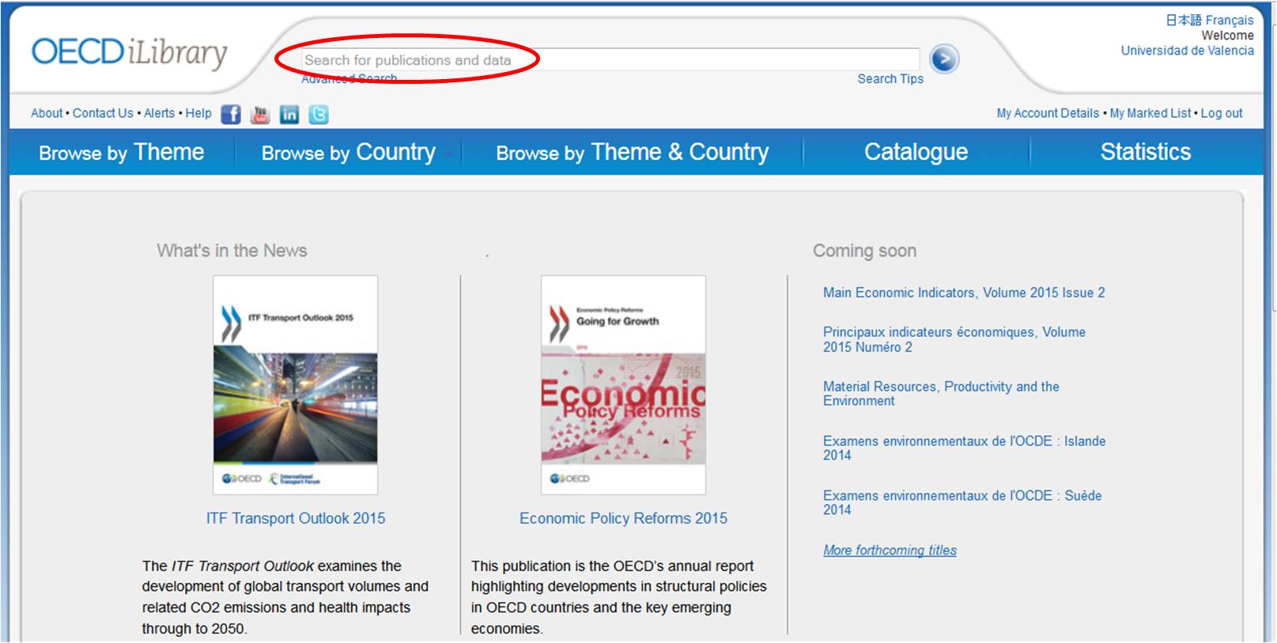Follow the Search Tips link
This screenshot has width=1277, height=643.
click(x=890, y=79)
